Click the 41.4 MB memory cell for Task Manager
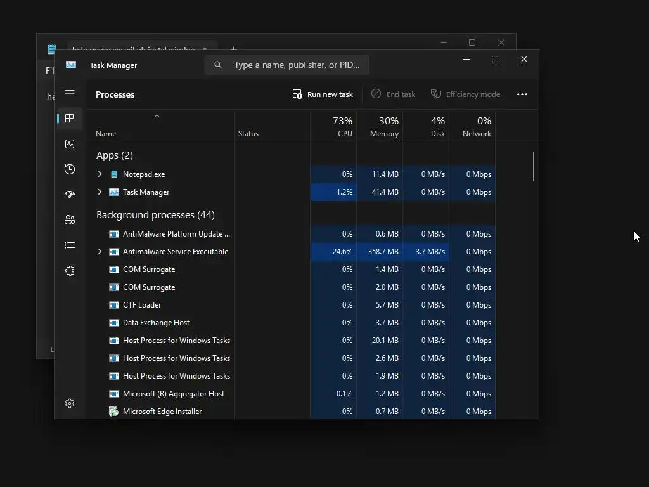 pos(380,192)
